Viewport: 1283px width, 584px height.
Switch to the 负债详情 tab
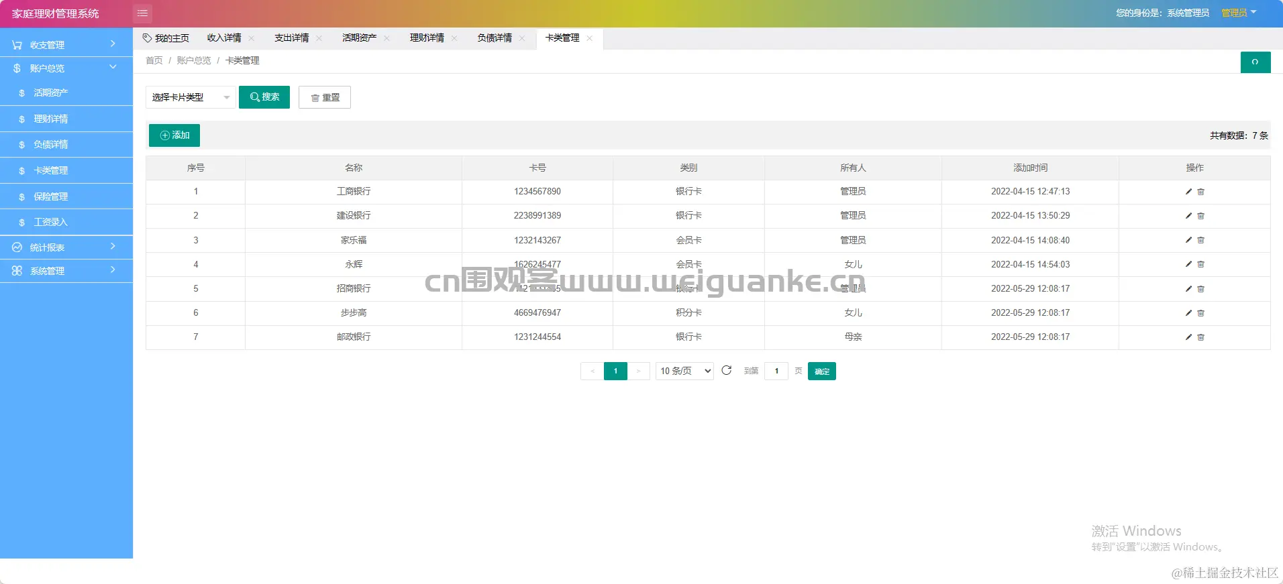[495, 38]
